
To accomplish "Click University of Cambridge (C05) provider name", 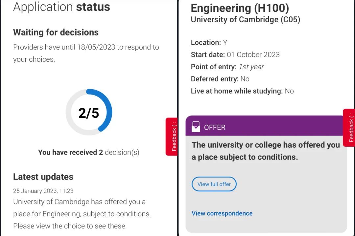I will point(246,19).
